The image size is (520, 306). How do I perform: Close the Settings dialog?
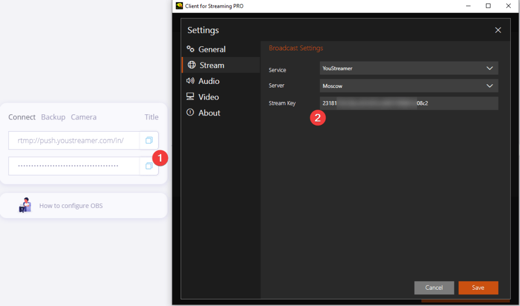(x=498, y=30)
